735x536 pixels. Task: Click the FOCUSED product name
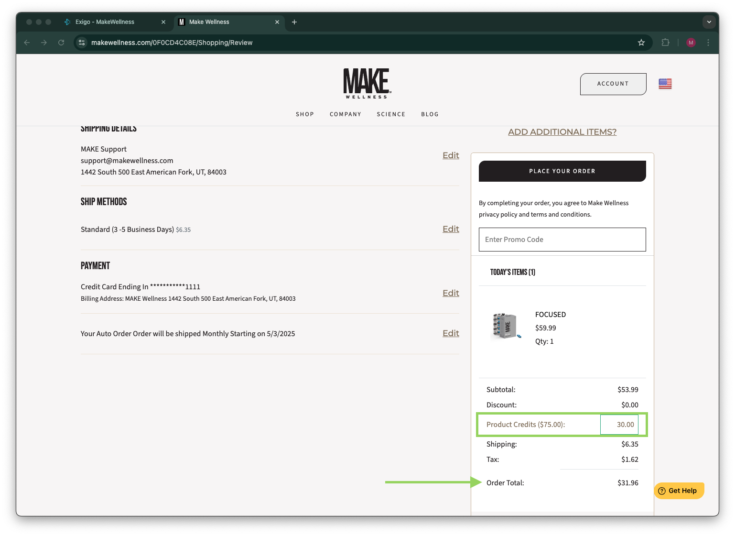tap(551, 315)
